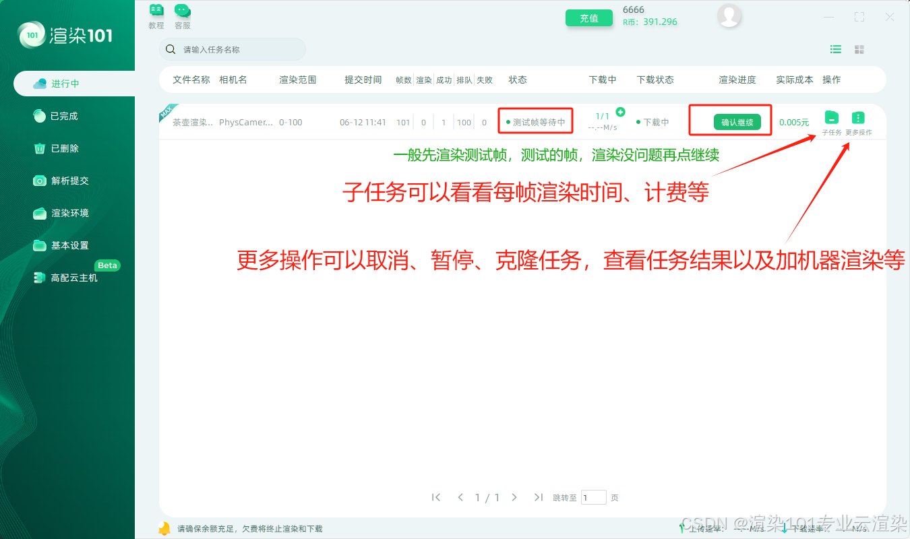Click the 渲染101 logo
Image resolution: width=910 pixels, height=539 pixels.
[x=65, y=35]
